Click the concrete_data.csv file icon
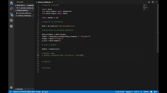Screen dimensions: 167x93 click(17, 13)
